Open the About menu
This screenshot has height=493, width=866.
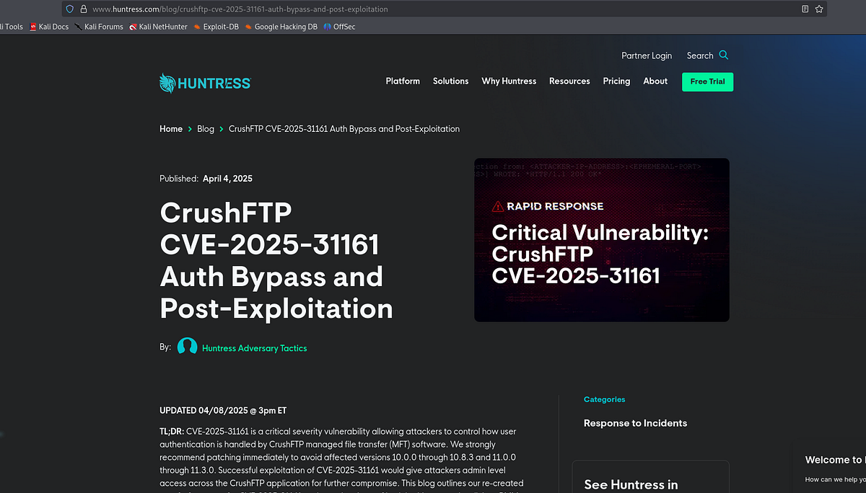click(655, 81)
